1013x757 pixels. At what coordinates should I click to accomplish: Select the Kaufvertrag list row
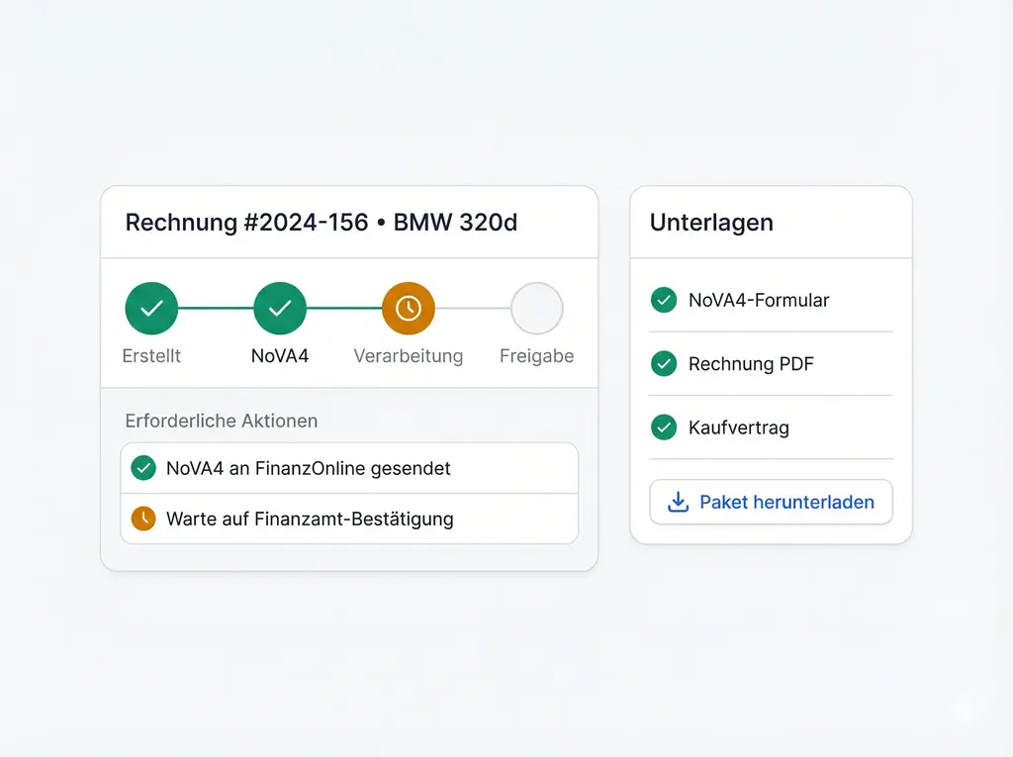(x=770, y=427)
